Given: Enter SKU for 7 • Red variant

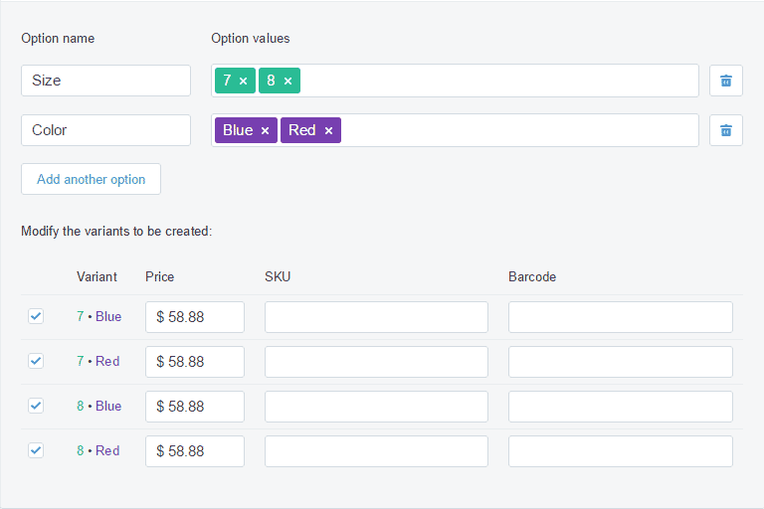Looking at the screenshot, I should pos(376,362).
